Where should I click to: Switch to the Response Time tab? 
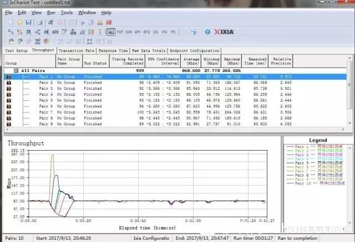pyautogui.click(x=113, y=50)
